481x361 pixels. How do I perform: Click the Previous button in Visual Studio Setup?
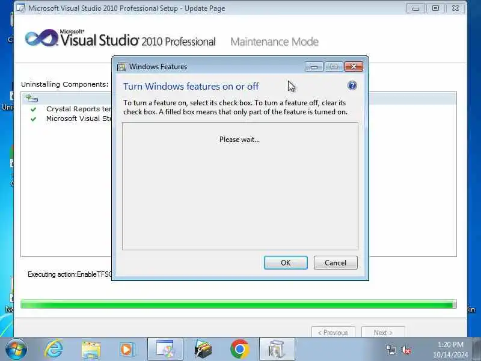point(333,333)
